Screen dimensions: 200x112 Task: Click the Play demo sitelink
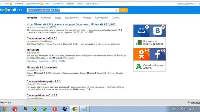click(x=32, y=61)
